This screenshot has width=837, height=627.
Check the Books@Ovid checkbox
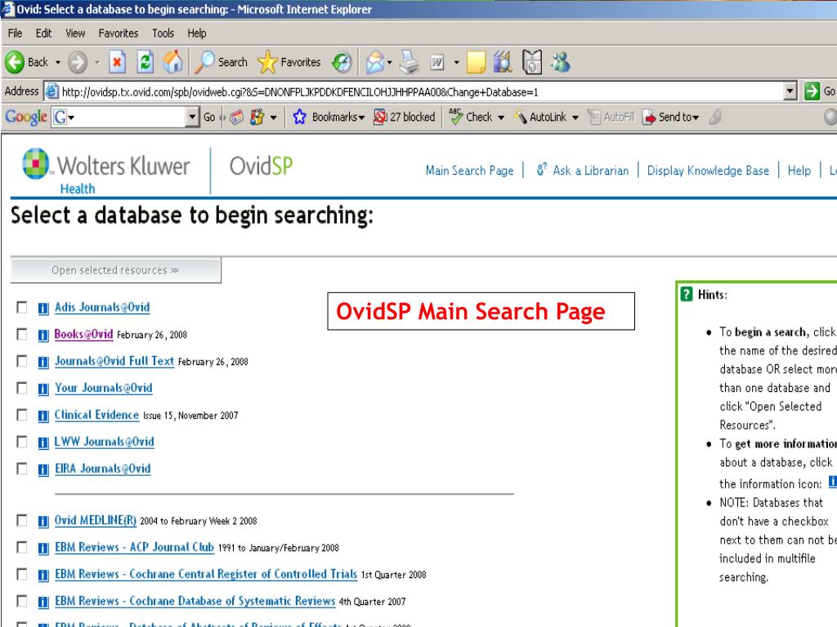pos(22,334)
